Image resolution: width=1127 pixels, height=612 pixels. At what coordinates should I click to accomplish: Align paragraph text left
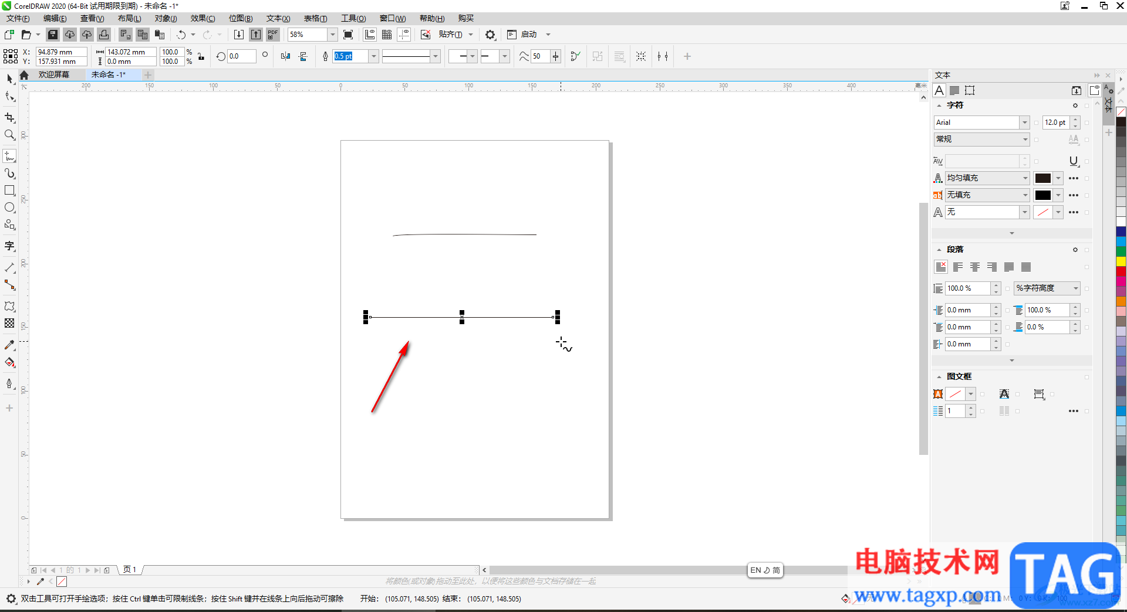[x=958, y=267]
